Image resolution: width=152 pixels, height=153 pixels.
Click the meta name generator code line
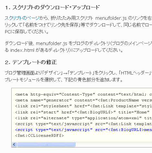click(x=83, y=100)
